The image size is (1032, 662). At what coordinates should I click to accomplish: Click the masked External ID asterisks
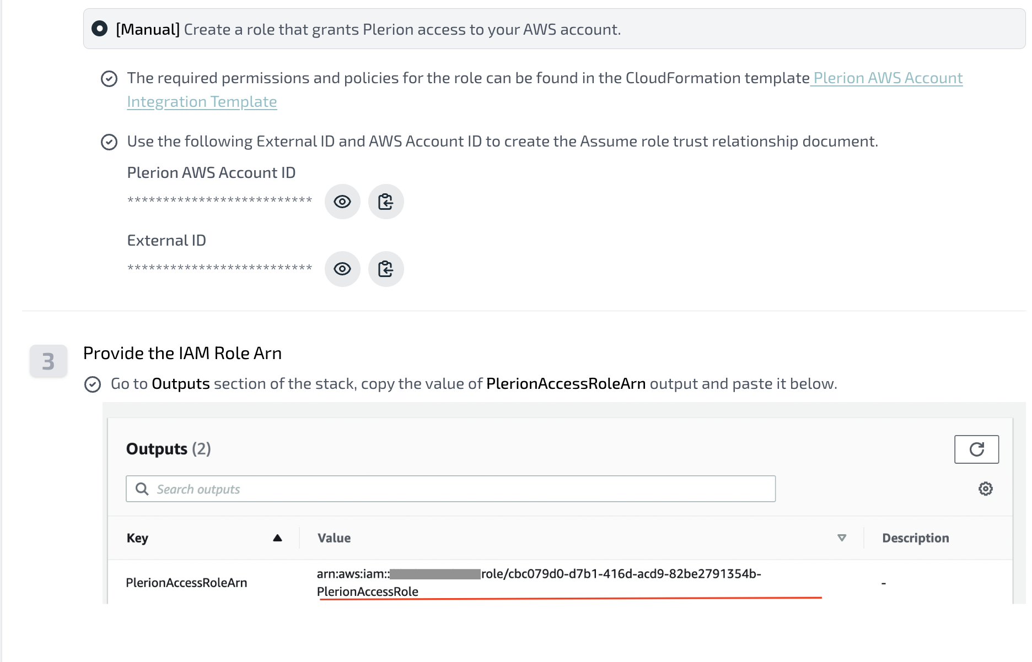click(x=220, y=268)
